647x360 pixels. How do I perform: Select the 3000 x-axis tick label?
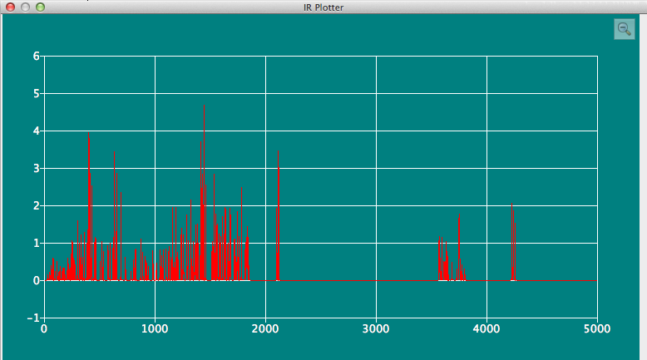click(x=376, y=328)
